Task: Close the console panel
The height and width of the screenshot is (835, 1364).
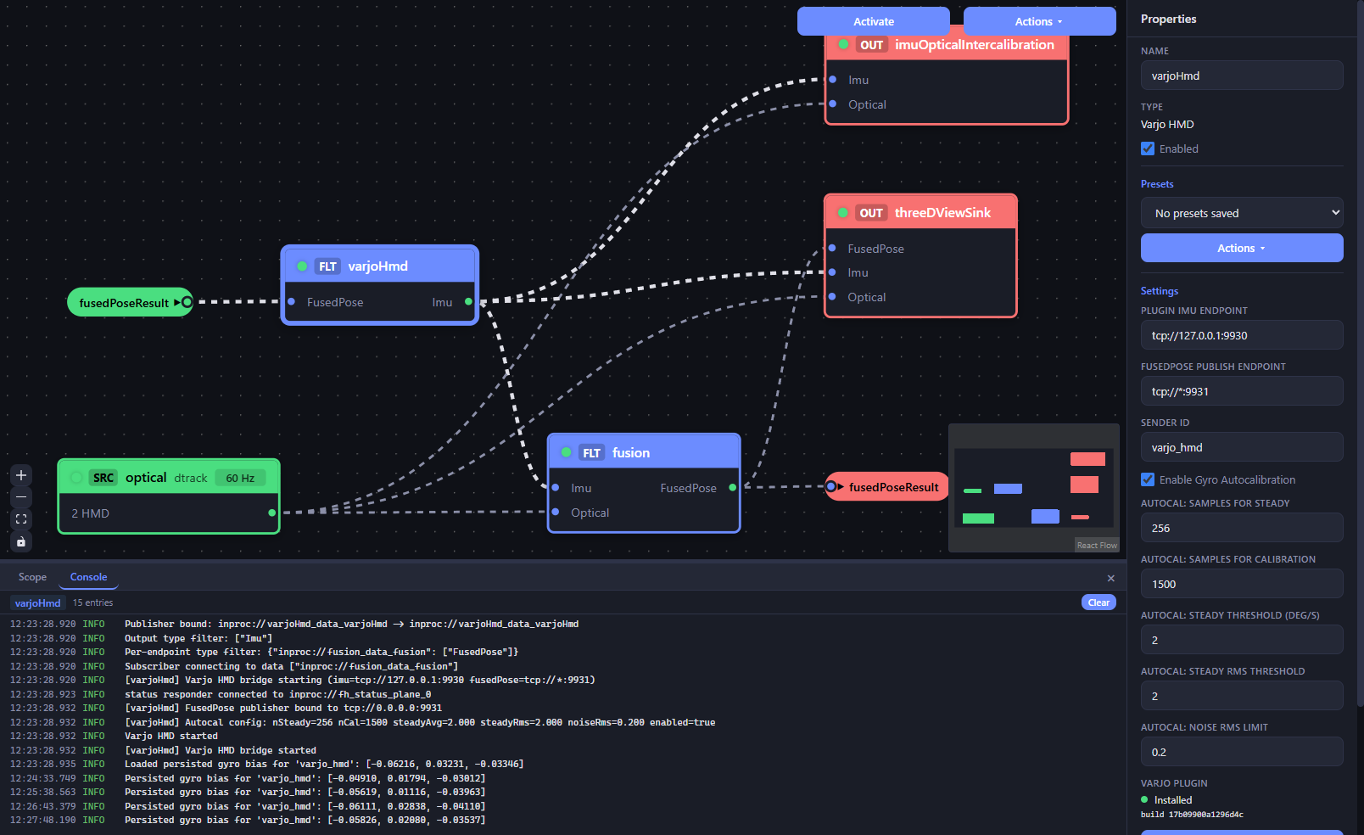Action: [1111, 578]
